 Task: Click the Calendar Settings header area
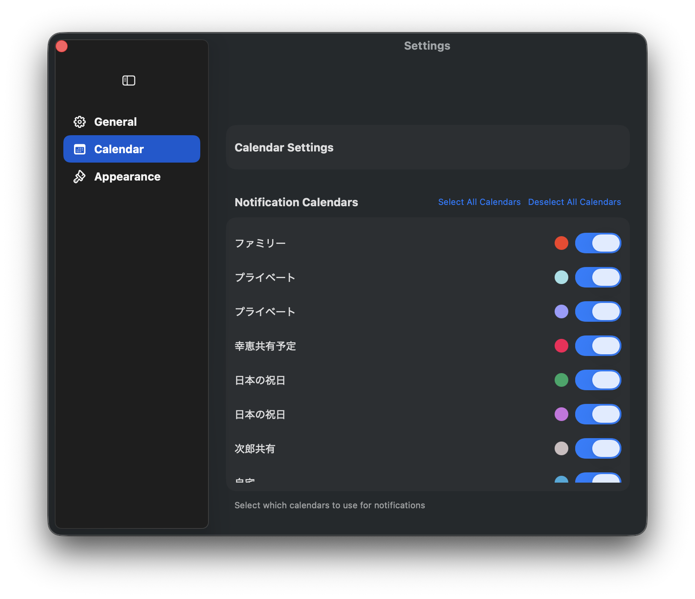coord(284,147)
